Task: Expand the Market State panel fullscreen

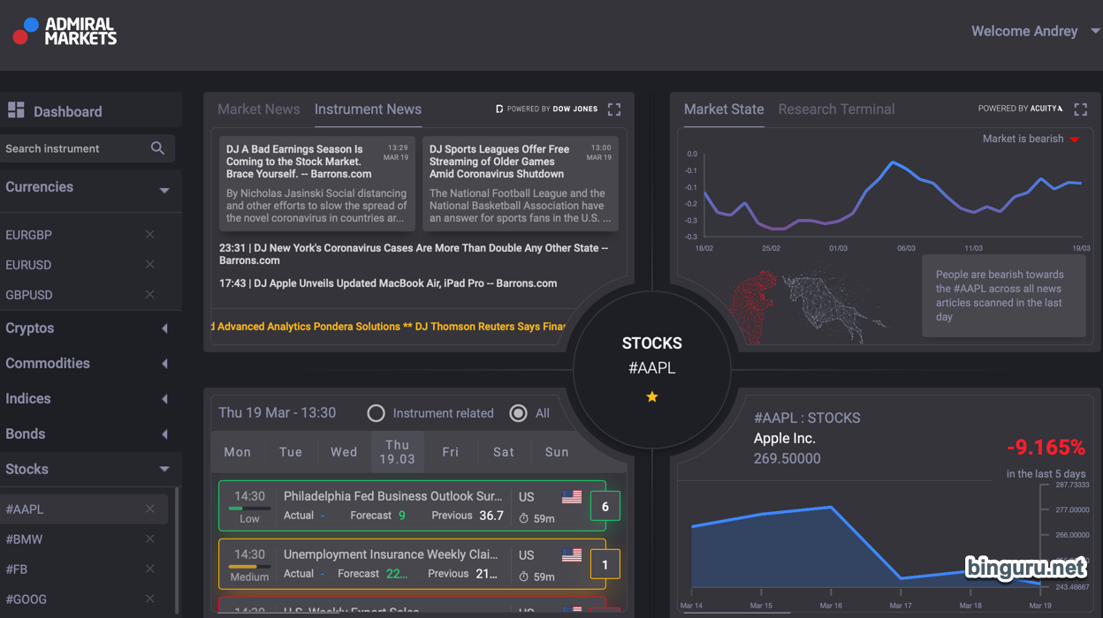Action: pyautogui.click(x=1080, y=109)
